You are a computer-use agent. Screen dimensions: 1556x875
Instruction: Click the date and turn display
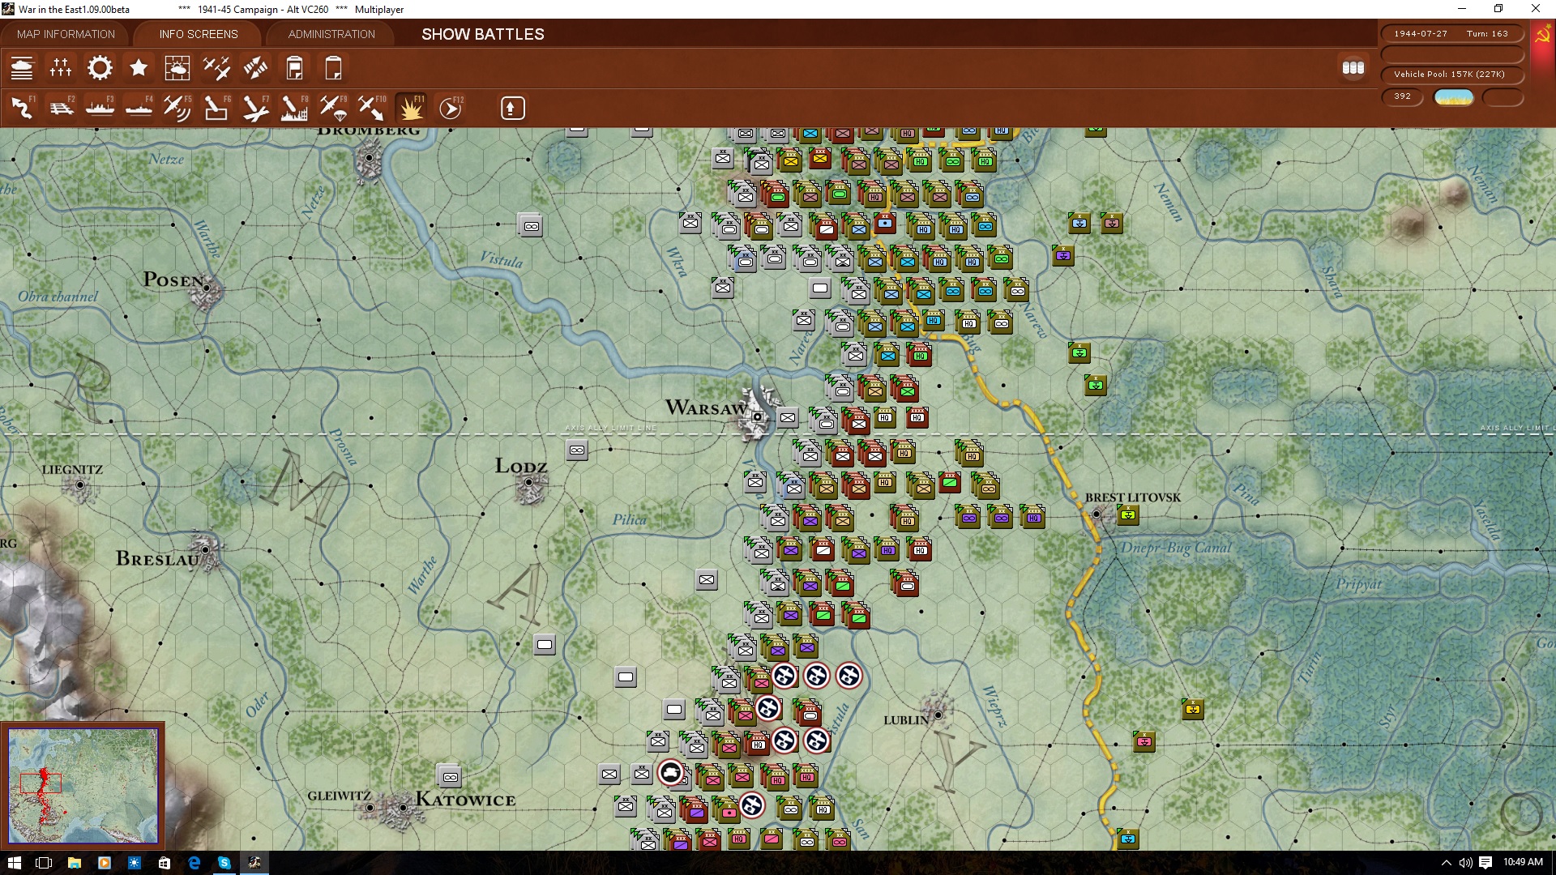coord(1451,34)
